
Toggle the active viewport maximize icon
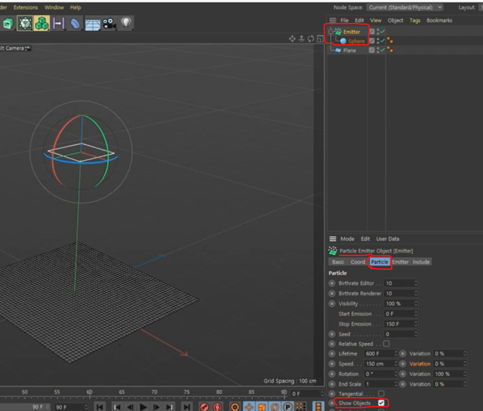320,39
